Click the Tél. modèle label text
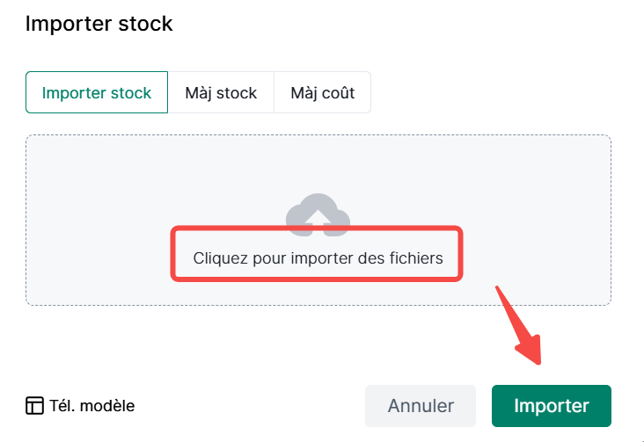644x442 pixels. point(93,406)
